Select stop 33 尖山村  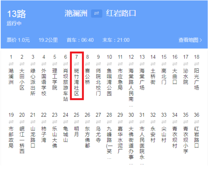coord(164,134)
